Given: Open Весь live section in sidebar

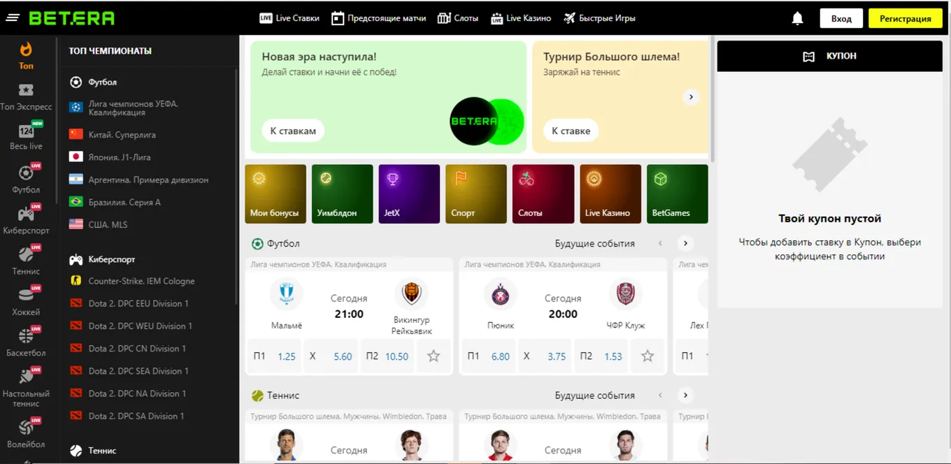Looking at the screenshot, I should (x=26, y=137).
